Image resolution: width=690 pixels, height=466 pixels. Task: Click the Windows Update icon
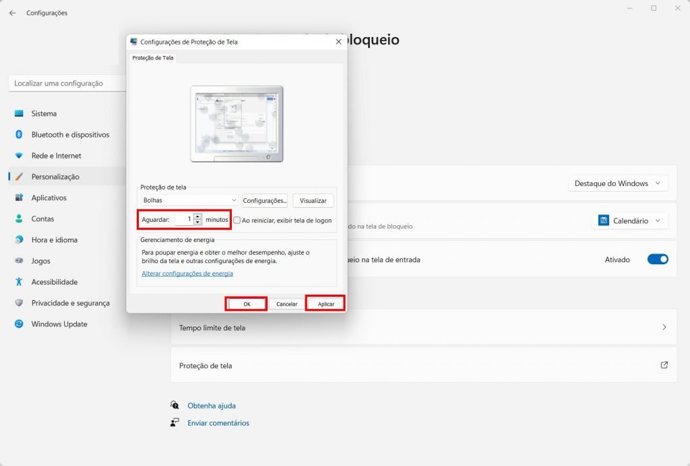[19, 324]
